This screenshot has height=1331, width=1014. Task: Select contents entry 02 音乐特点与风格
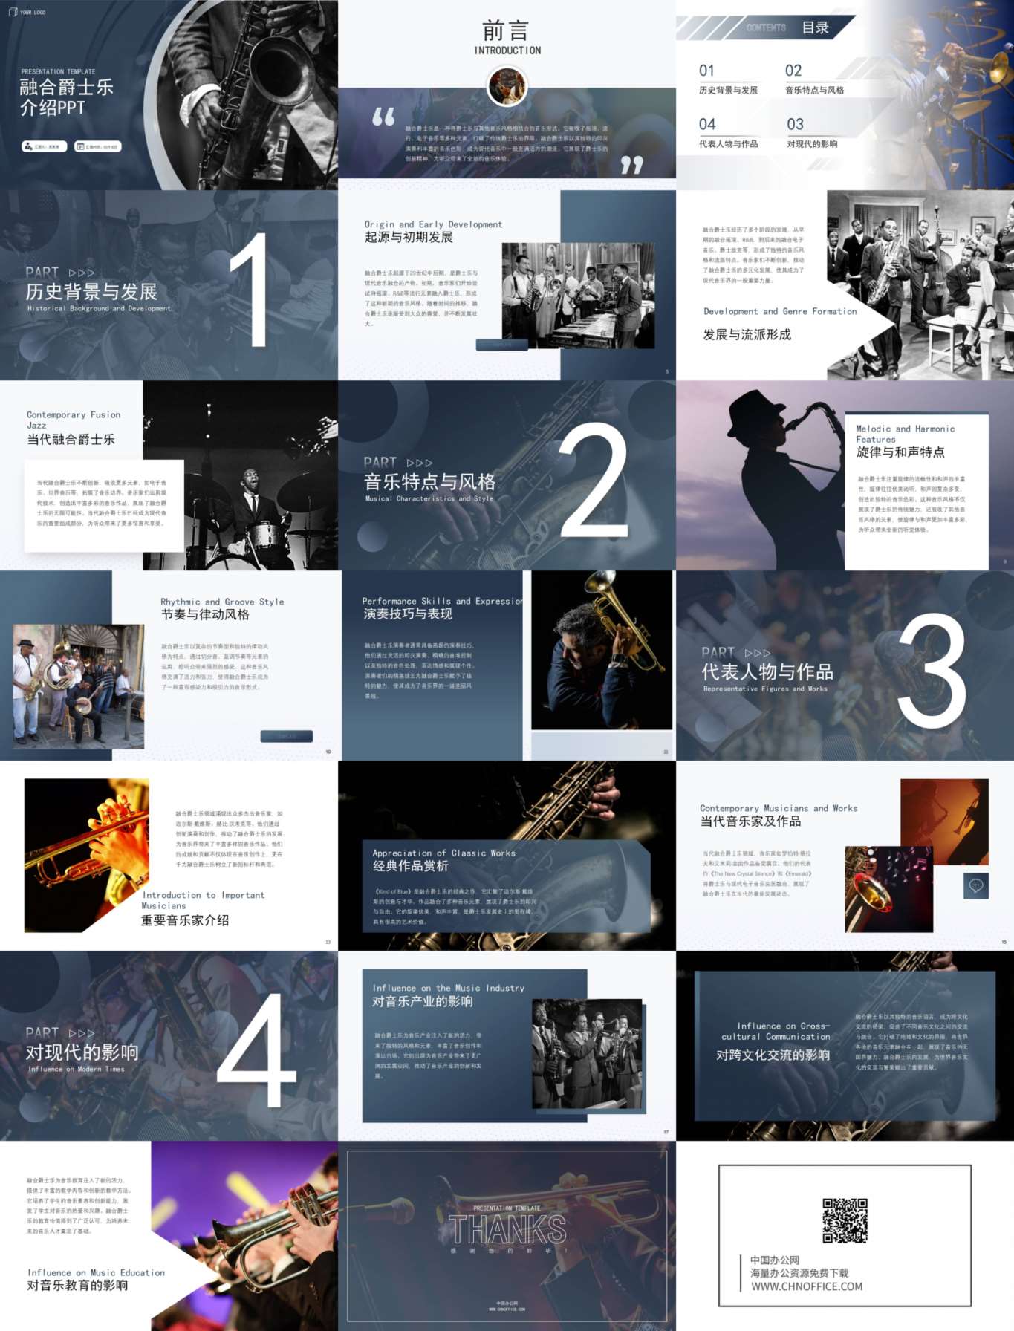tap(814, 79)
